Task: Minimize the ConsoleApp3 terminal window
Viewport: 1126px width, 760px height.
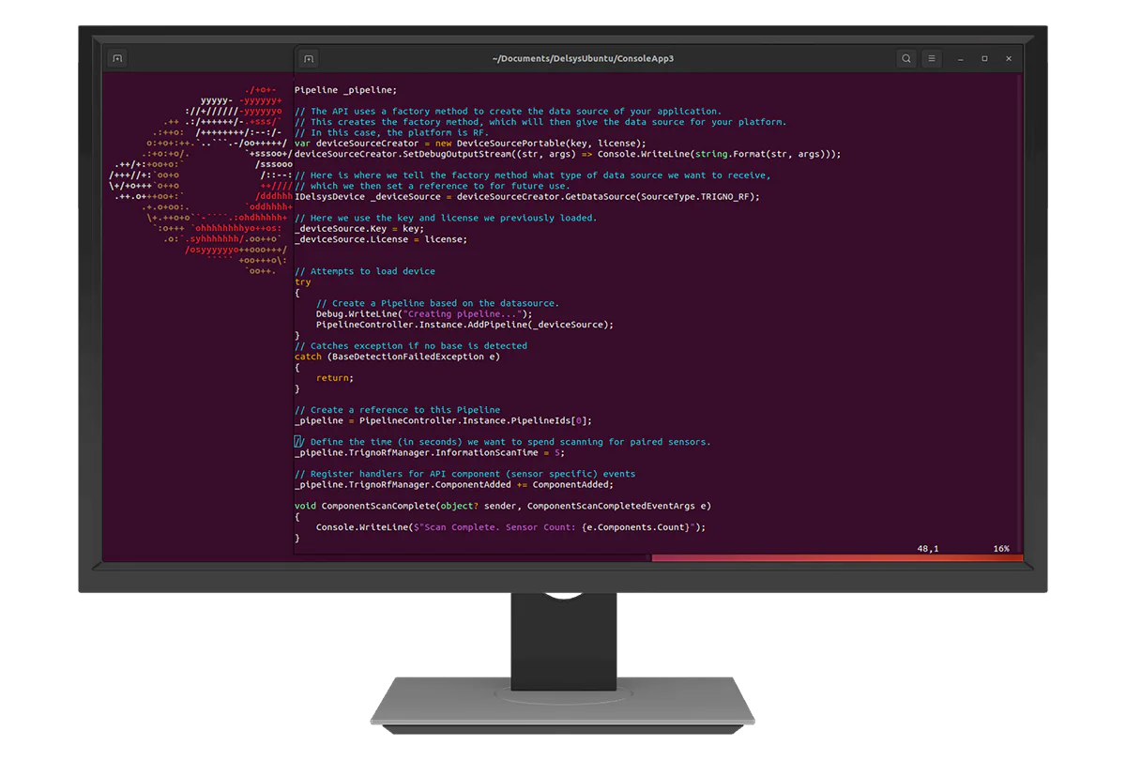Action: pyautogui.click(x=961, y=58)
